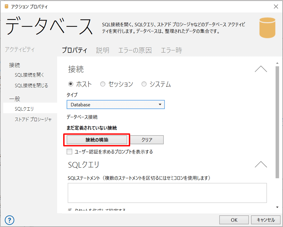Select SQL接続を閉じる activity

pos(31,85)
